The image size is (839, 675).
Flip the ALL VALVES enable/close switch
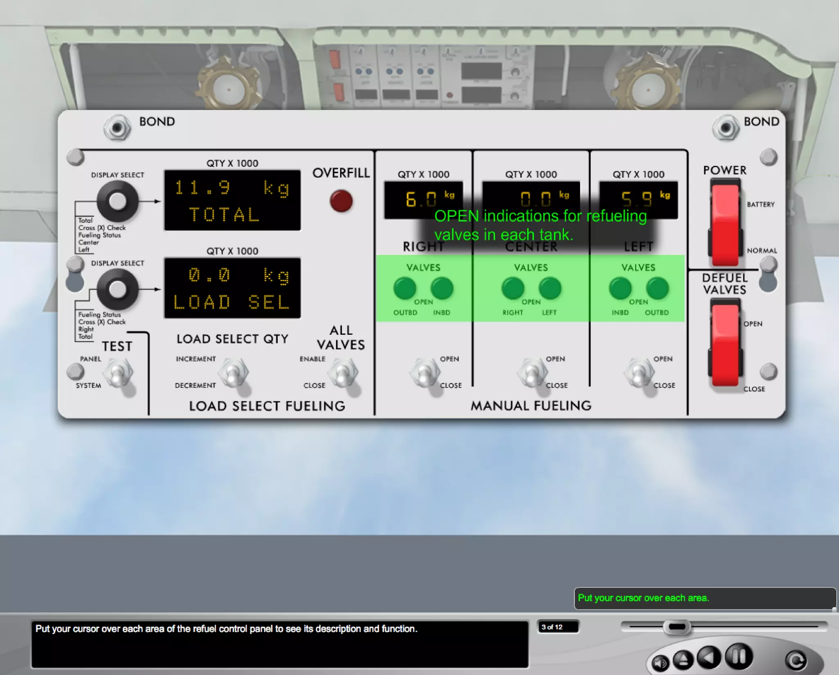click(x=343, y=373)
